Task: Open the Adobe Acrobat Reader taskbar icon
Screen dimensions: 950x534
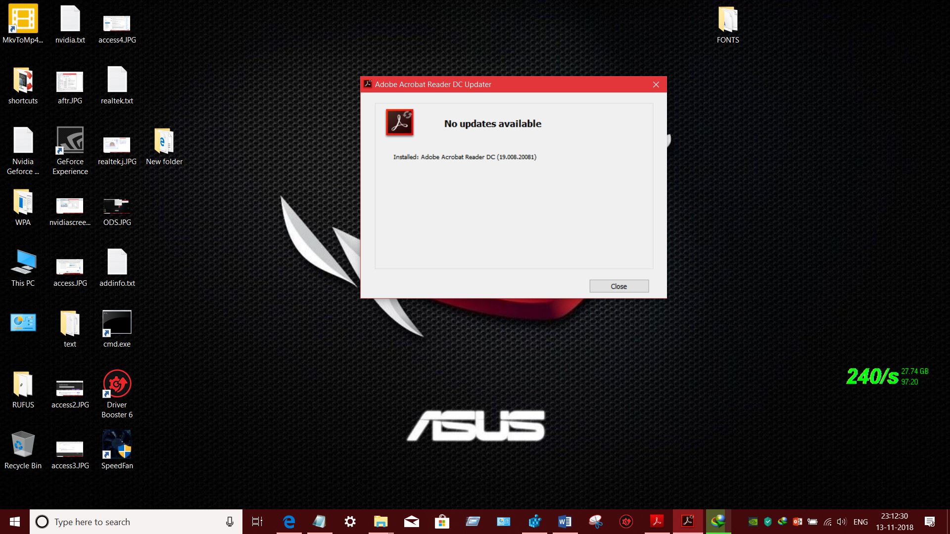Action: (657, 522)
